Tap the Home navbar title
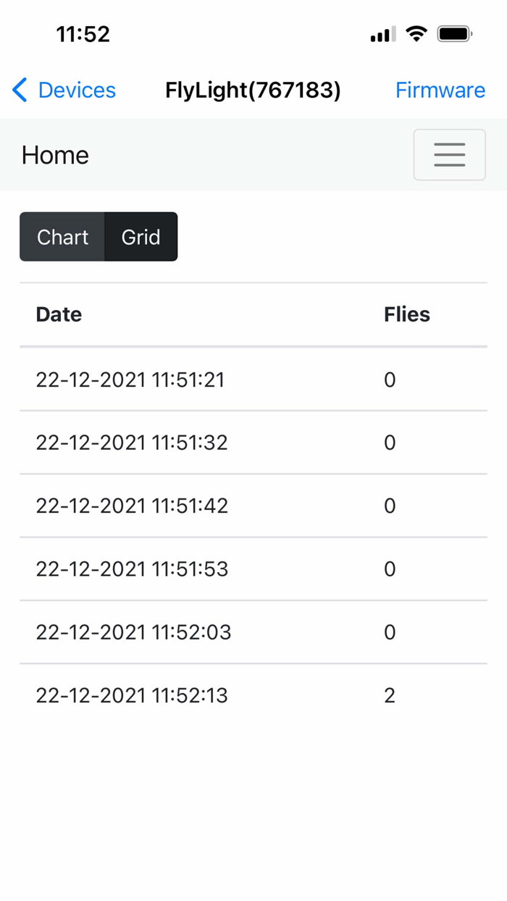507x901 pixels. (x=55, y=155)
